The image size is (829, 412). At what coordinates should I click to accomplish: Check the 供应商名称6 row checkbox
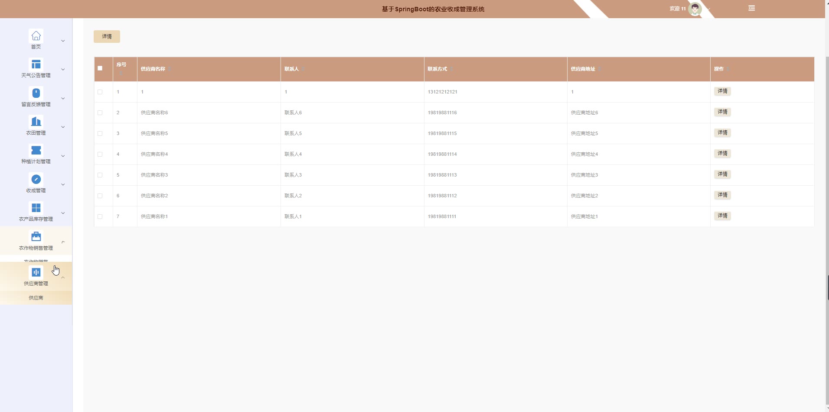click(x=100, y=113)
